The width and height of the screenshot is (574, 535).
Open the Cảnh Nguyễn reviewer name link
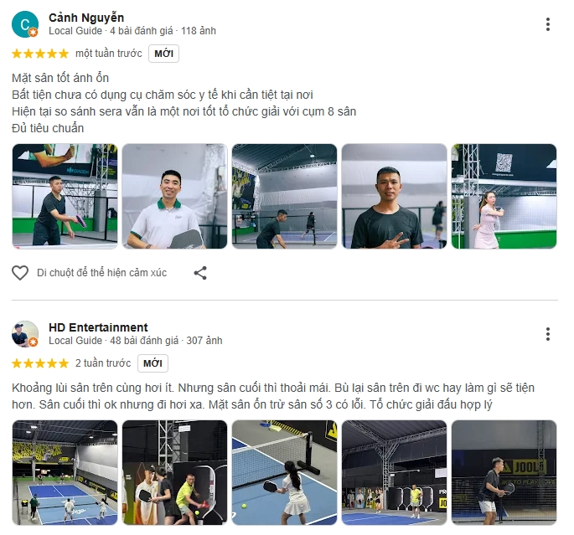(x=86, y=18)
